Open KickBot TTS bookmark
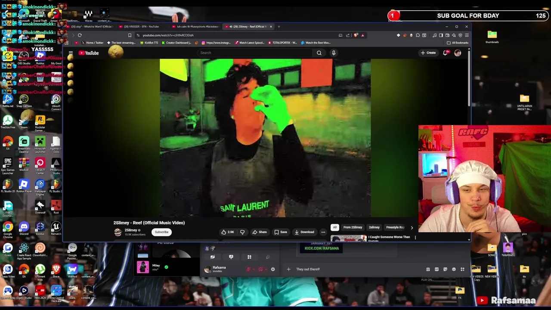 coord(149,43)
